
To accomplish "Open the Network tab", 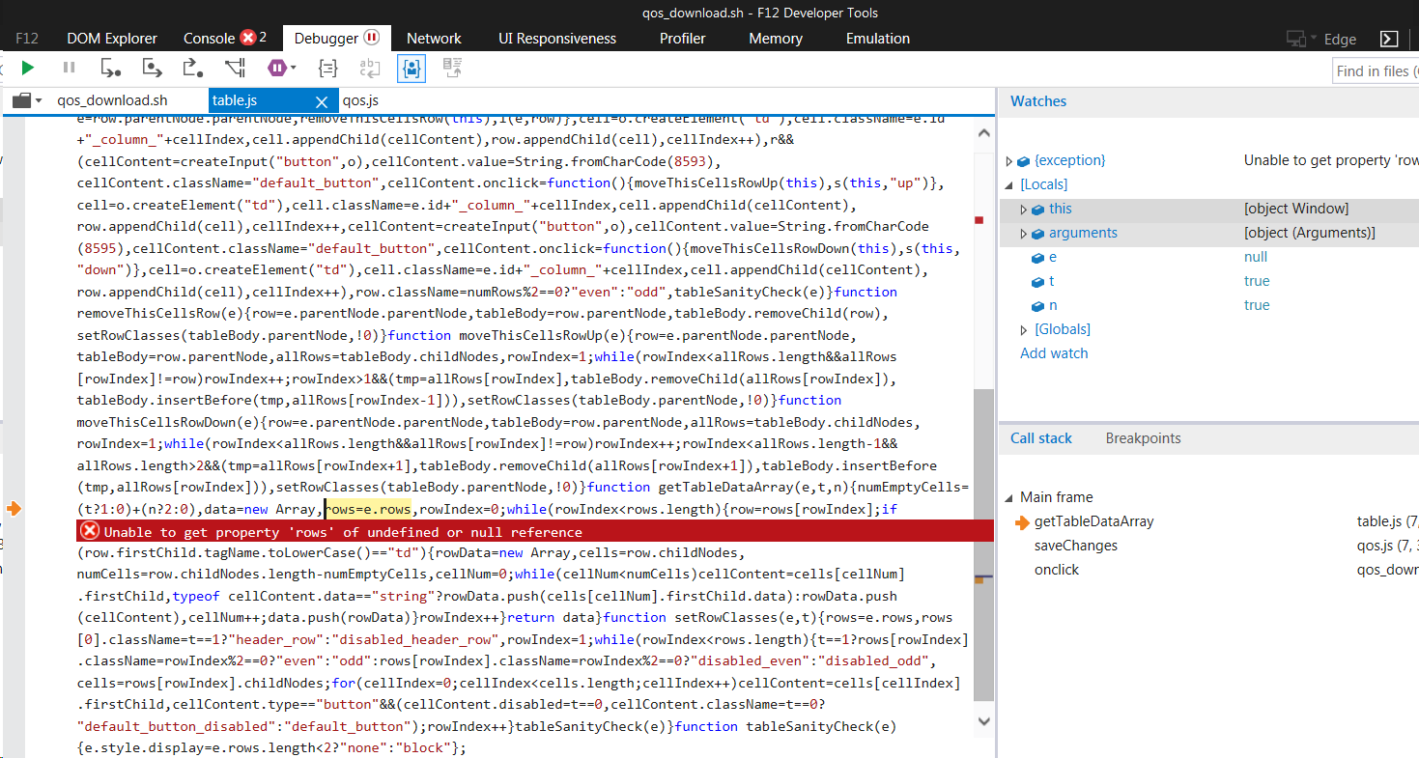I will coord(434,39).
